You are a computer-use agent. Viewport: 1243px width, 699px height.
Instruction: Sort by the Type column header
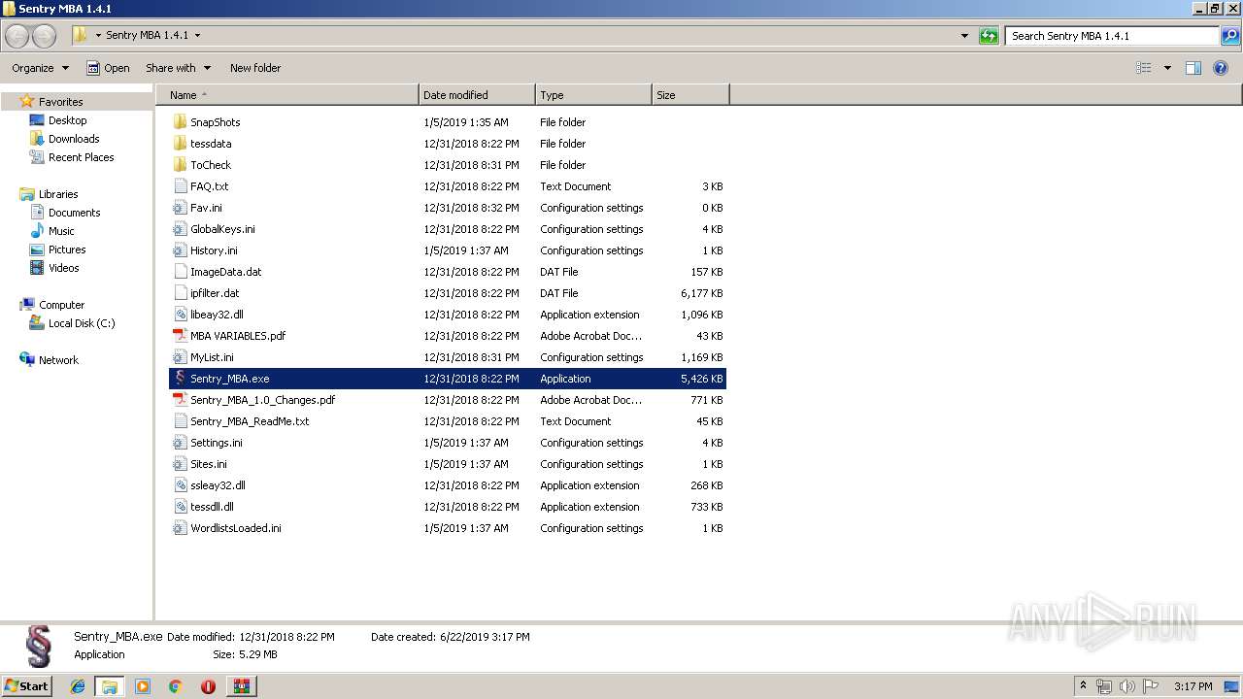[593, 95]
